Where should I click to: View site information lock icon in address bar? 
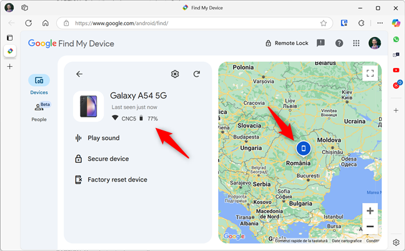66,23
